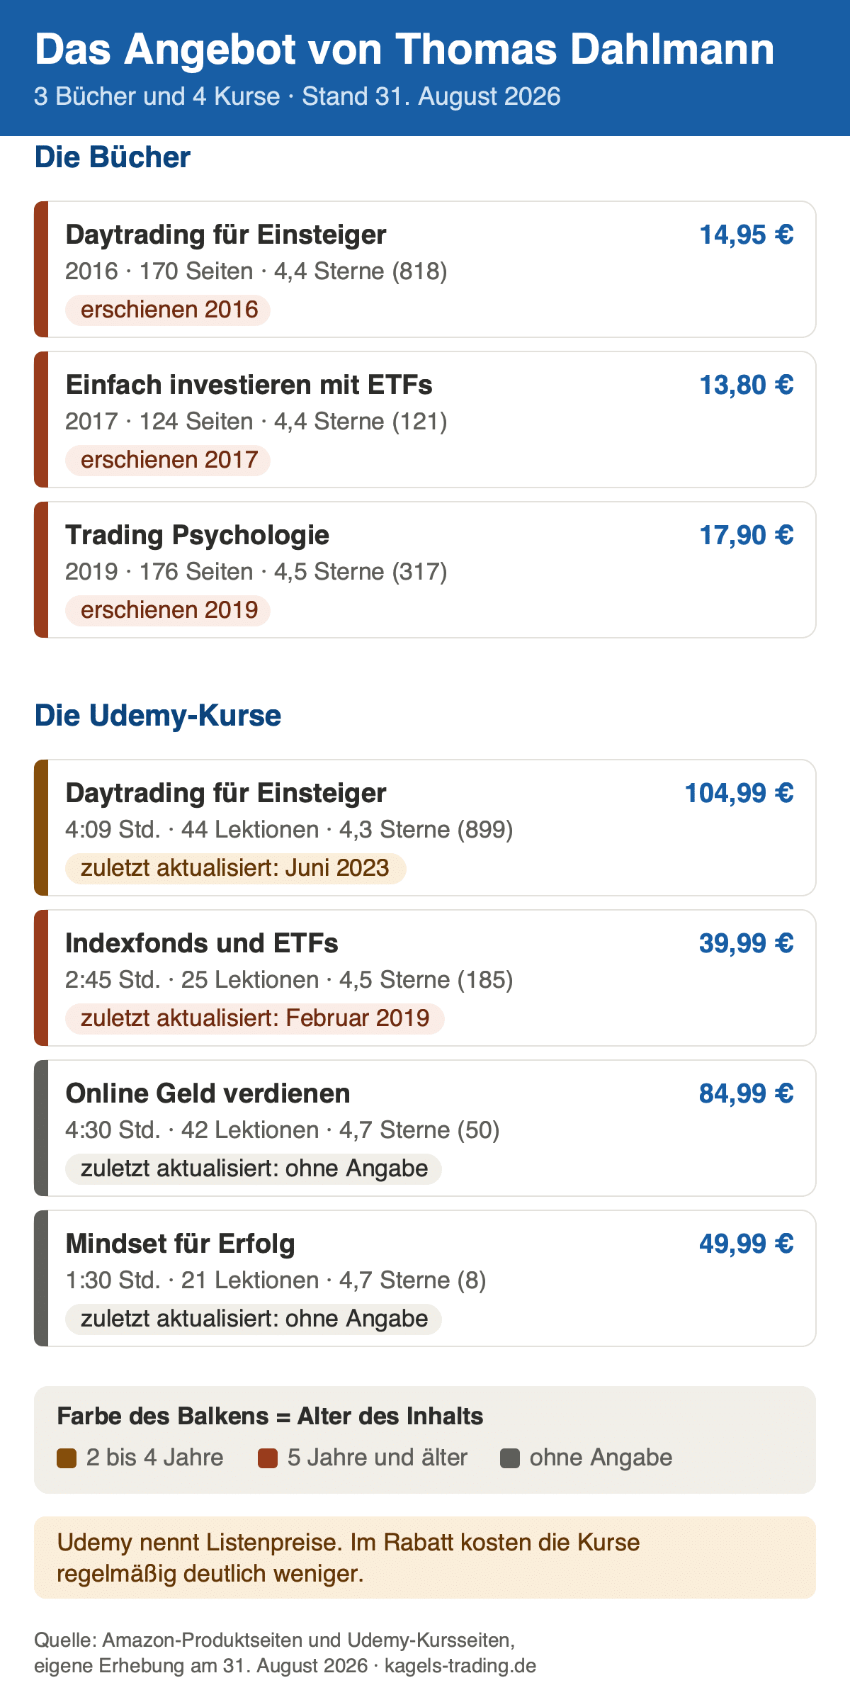Click the red 5 Jahre und älter swatch

point(268,1459)
